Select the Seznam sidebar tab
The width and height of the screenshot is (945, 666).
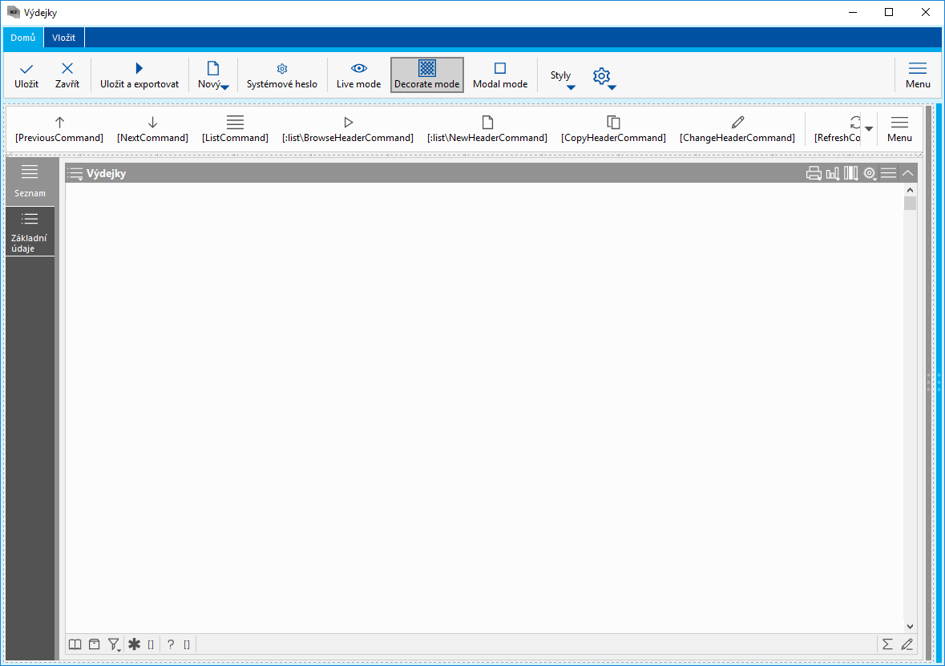coord(30,181)
